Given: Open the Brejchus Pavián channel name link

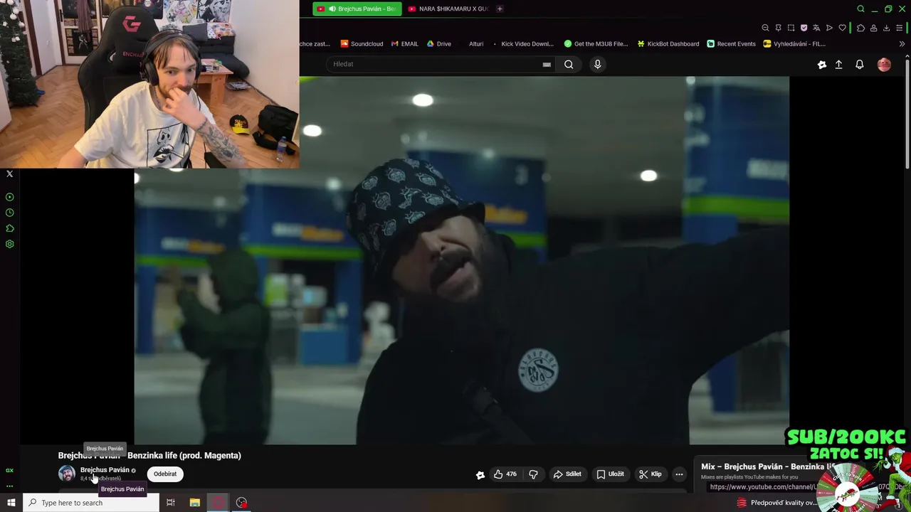Looking at the screenshot, I should click(x=105, y=470).
